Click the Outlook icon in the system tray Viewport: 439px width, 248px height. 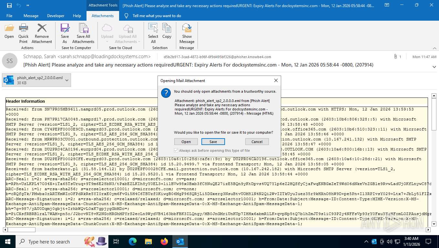pos(374,242)
